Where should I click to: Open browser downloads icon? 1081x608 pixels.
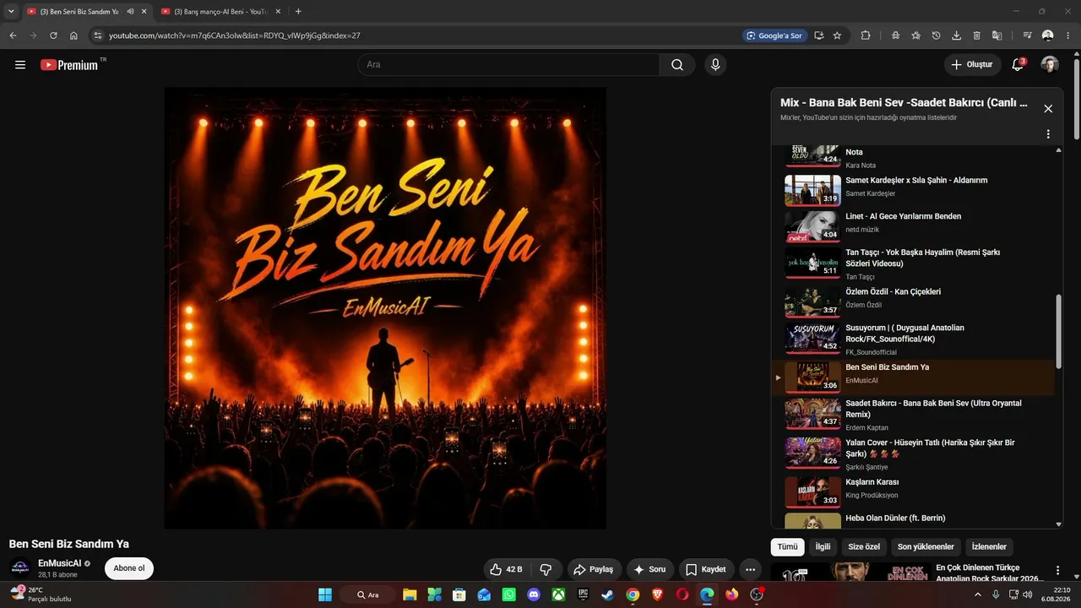(956, 35)
